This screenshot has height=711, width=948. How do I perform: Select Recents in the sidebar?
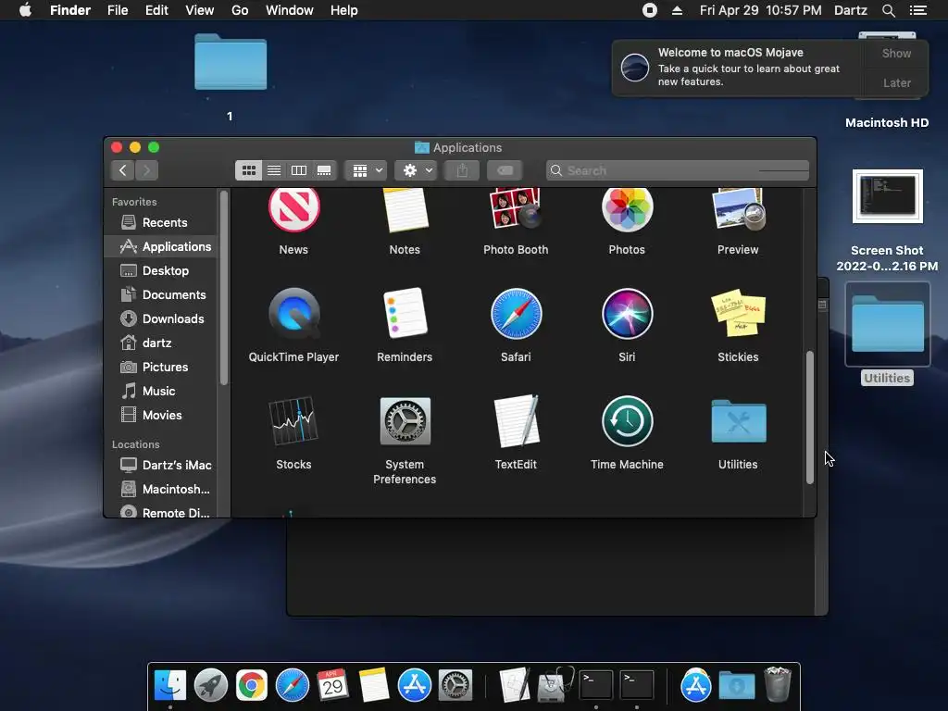(160, 222)
